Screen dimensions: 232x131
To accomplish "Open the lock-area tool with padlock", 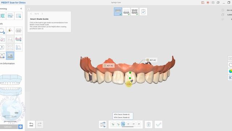I will 3,31.
